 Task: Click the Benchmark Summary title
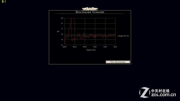click(x=90, y=12)
